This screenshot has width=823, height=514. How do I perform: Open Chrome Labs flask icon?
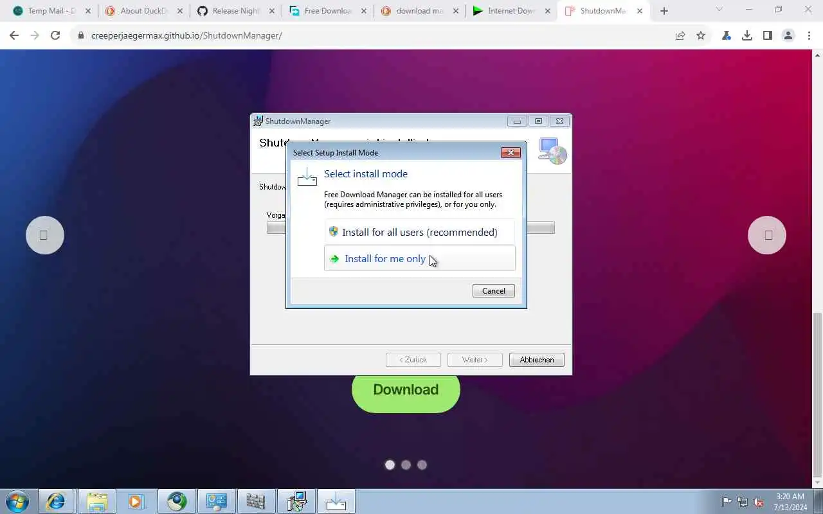(x=727, y=36)
